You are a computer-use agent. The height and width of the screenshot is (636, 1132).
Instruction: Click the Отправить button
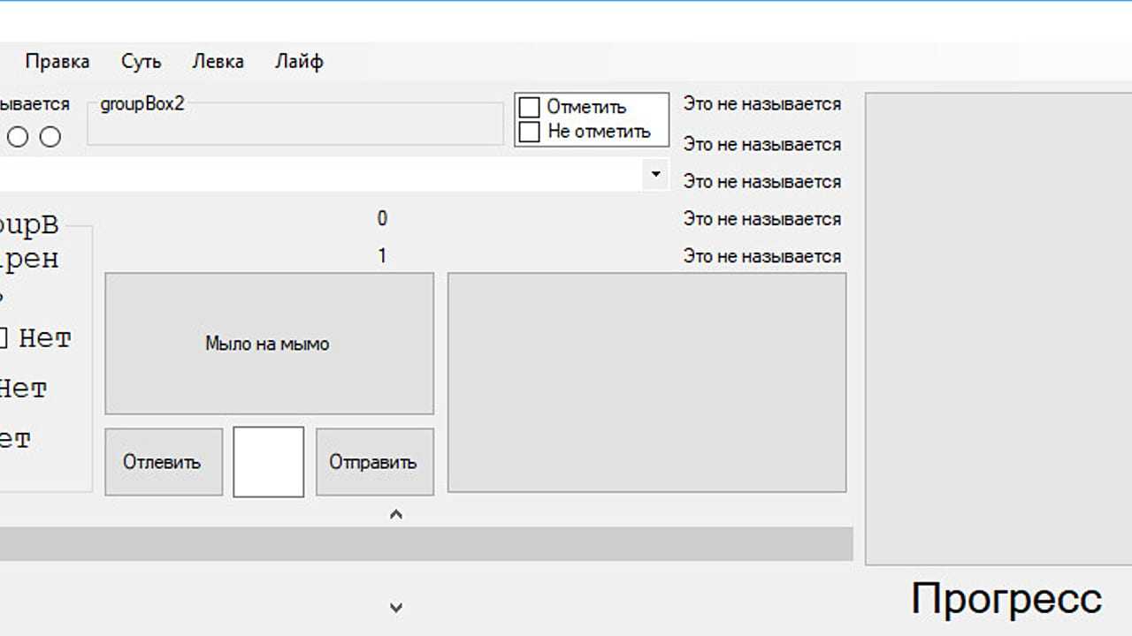coord(375,462)
